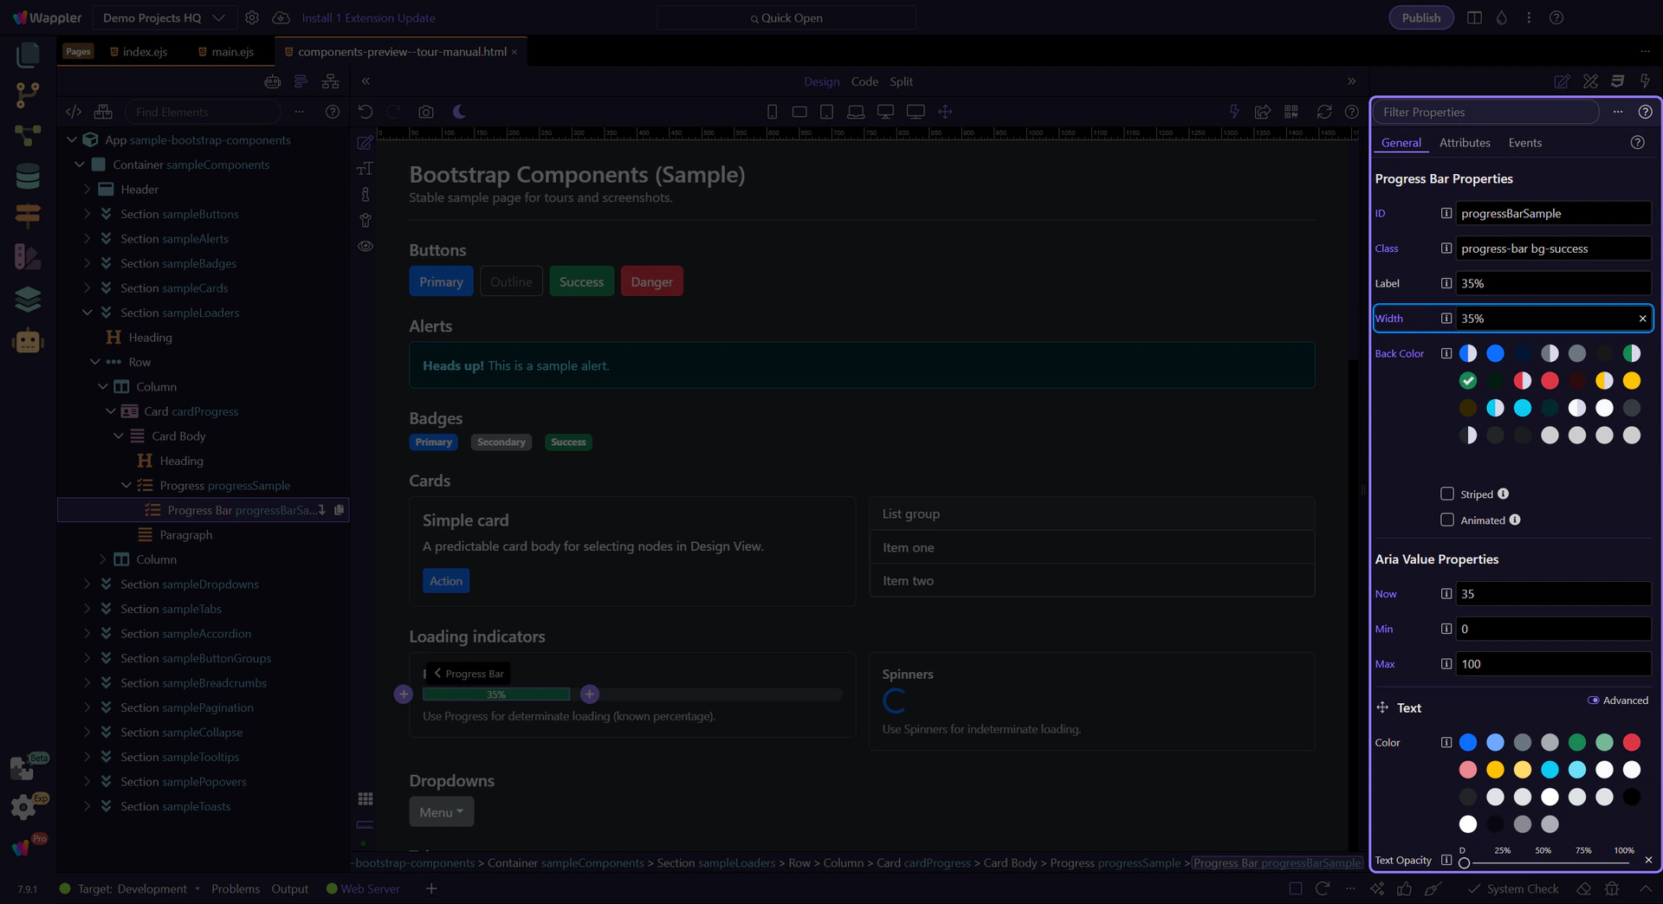1663x904 pixels.
Task: Take a screenshot with camera icon
Action: (425, 112)
